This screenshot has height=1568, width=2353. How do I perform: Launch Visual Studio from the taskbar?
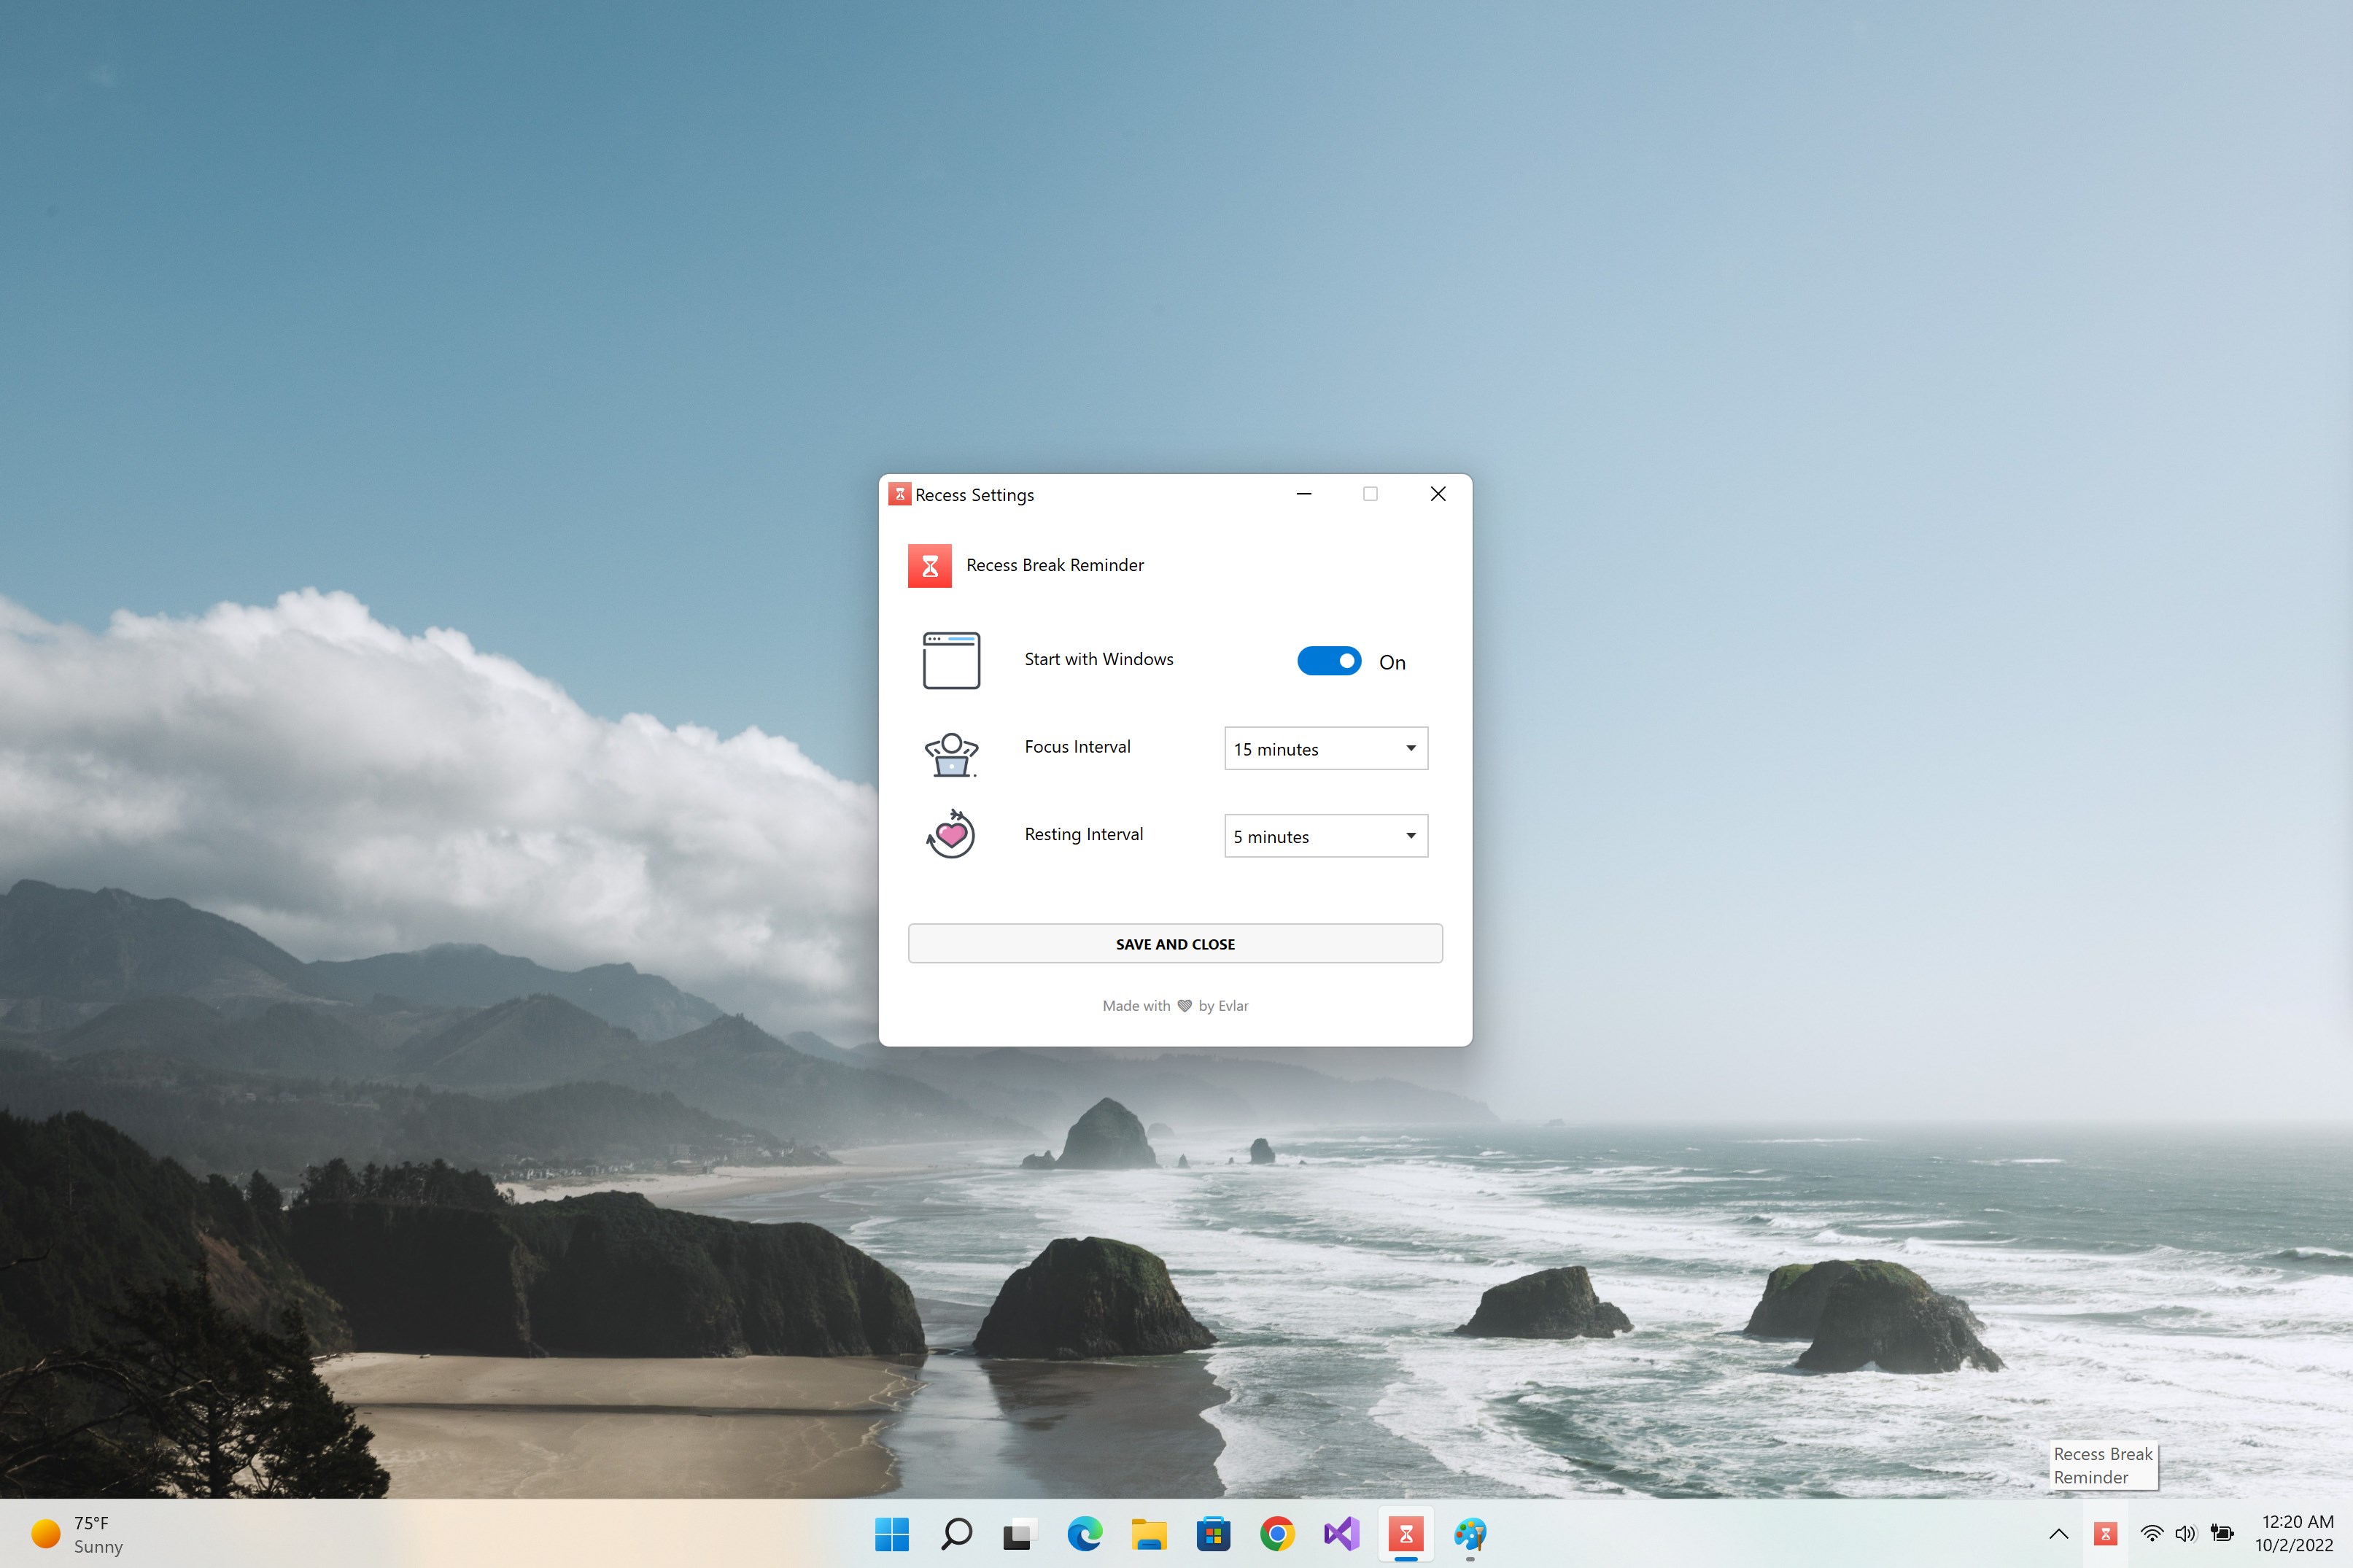coord(1341,1533)
